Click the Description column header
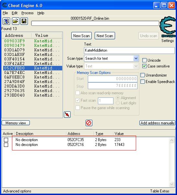 (x=40, y=134)
